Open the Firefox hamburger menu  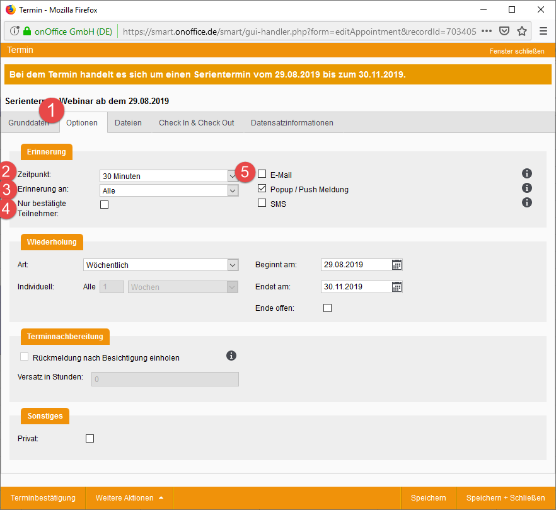[x=543, y=31]
